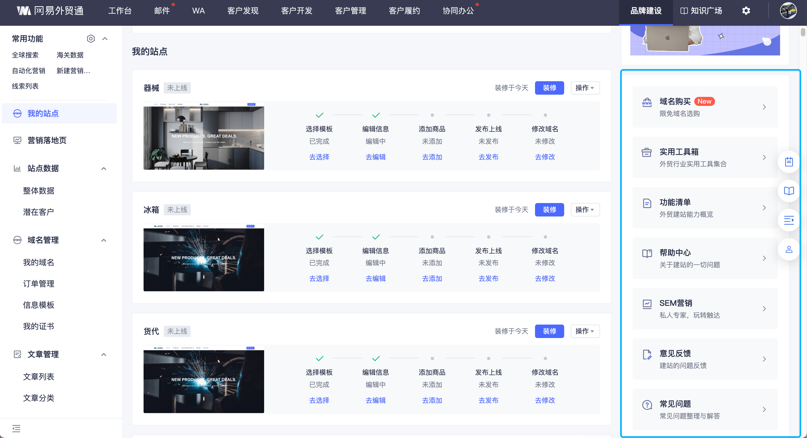Collapse the 站点数据 sidebar group
Image resolution: width=807 pixels, height=438 pixels.
click(x=104, y=169)
